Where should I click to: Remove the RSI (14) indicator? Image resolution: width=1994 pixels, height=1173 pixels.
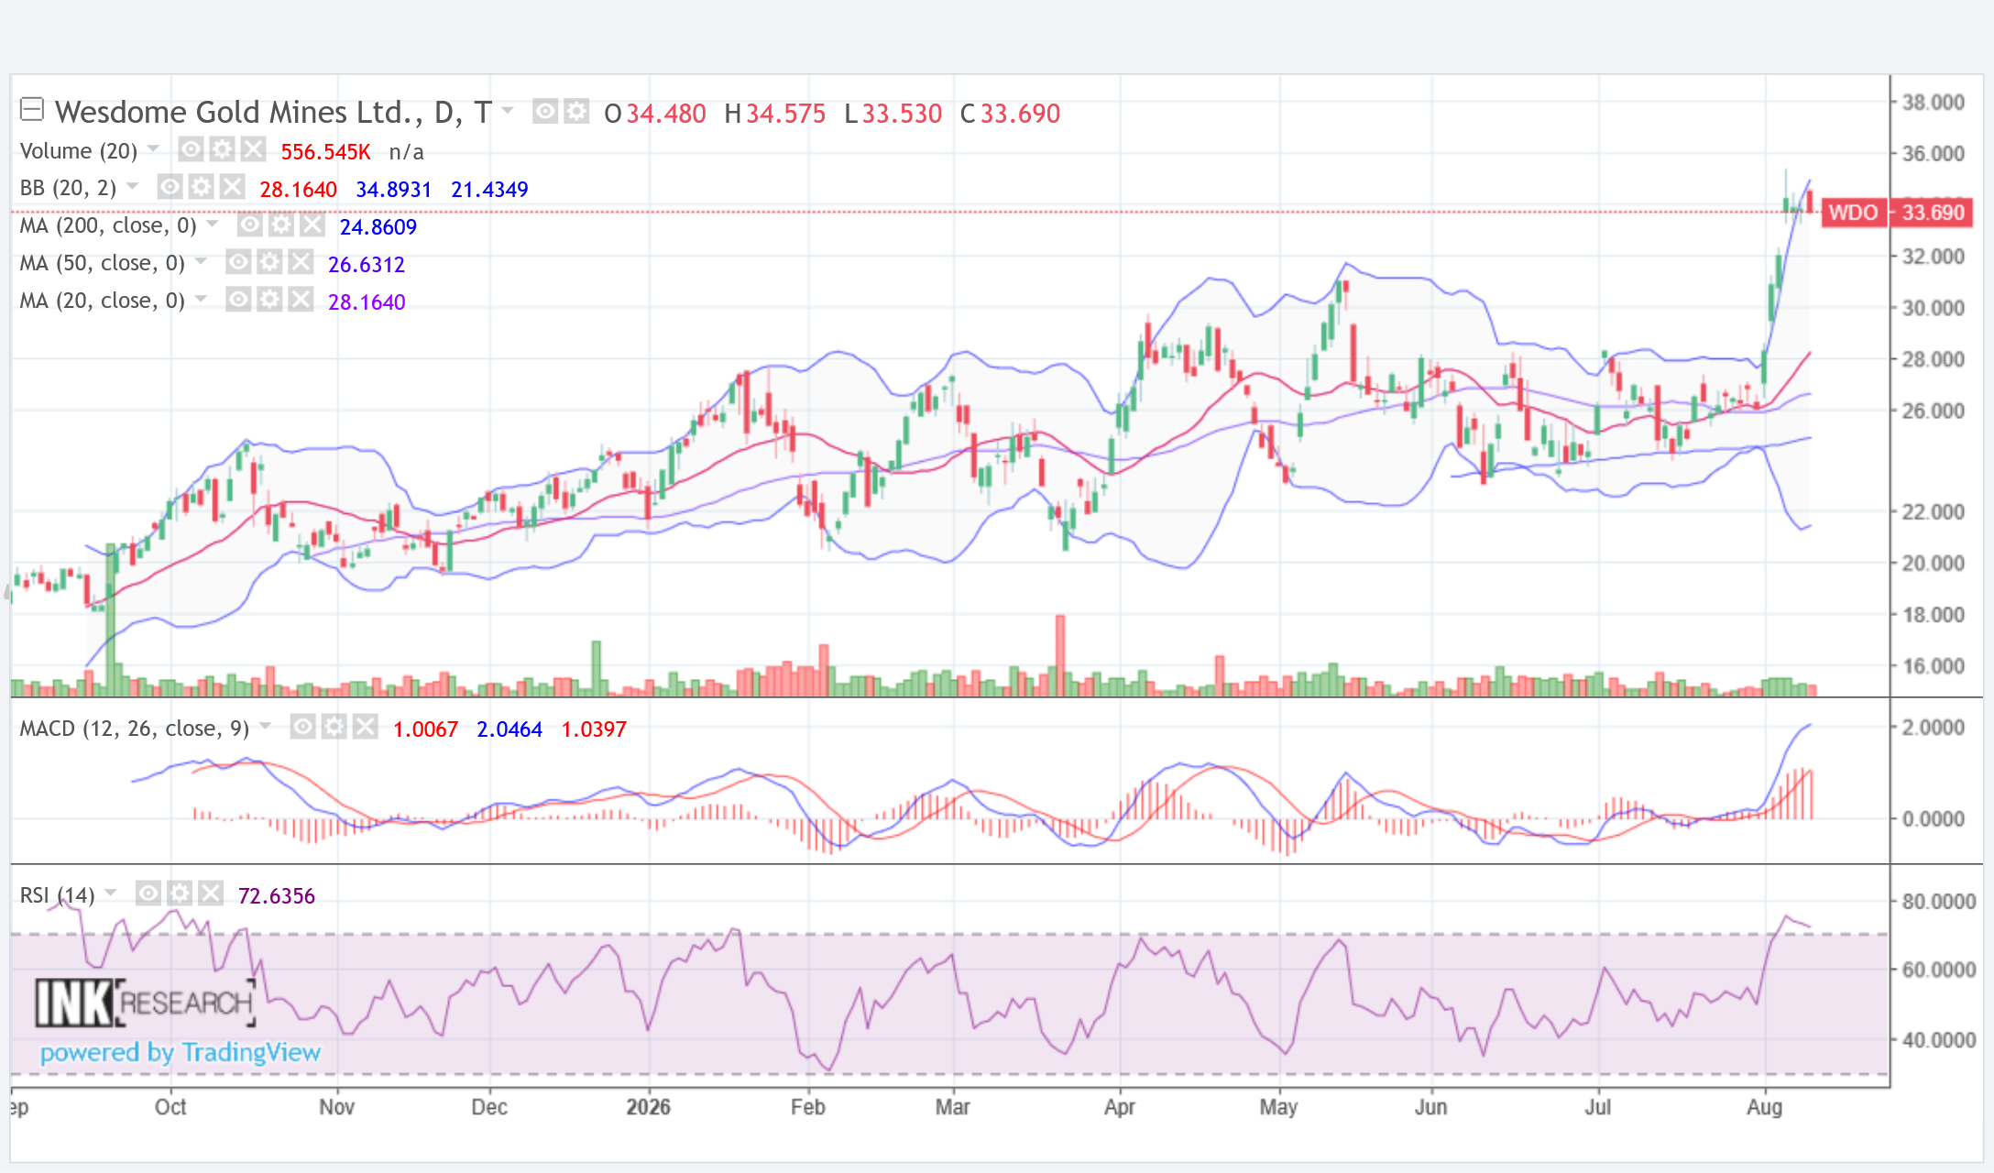point(211,893)
